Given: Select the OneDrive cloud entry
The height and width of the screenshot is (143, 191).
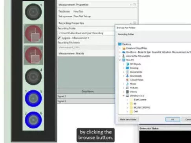Looking at the screenshot, I should pos(156,52).
